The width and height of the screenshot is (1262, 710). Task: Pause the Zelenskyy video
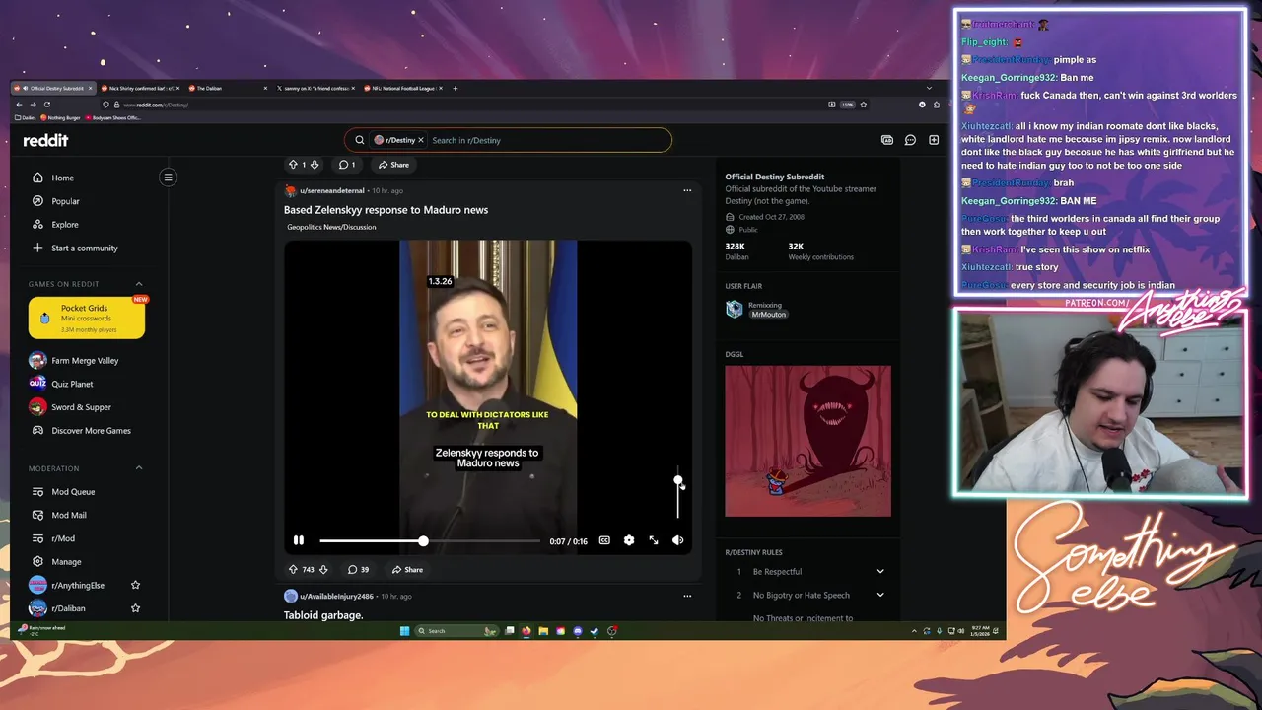coord(298,540)
